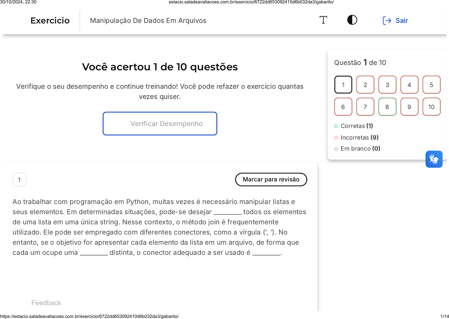Screen dimensions: 449x319
Task: Open question 4 from the navigator
Action: click(409, 85)
